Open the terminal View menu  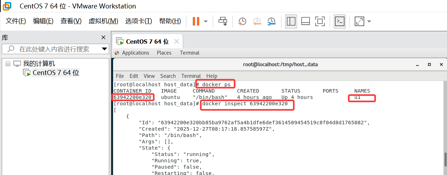pyautogui.click(x=149, y=76)
